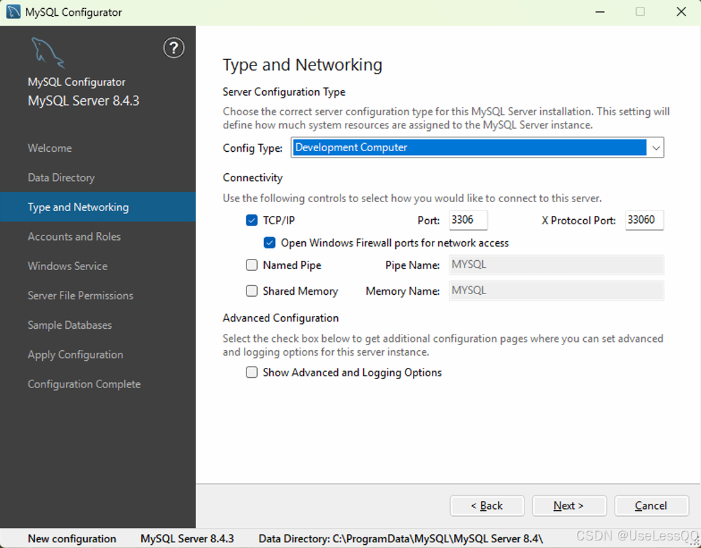Screen dimensions: 701x548
Task: Open the Configuration Complete step
Action: pos(84,384)
